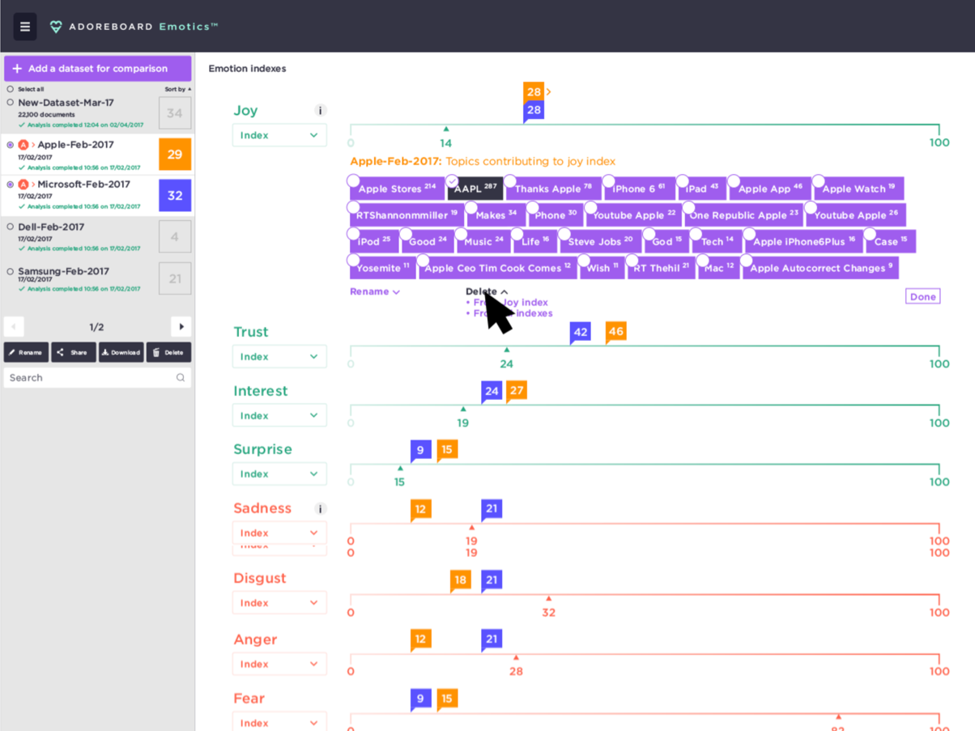Screen dimensions: 975x731
Task: Choose delete From all indexes
Action: [509, 313]
